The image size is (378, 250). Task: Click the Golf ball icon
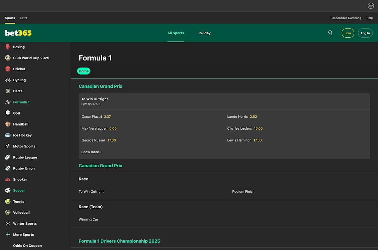(x=8, y=113)
